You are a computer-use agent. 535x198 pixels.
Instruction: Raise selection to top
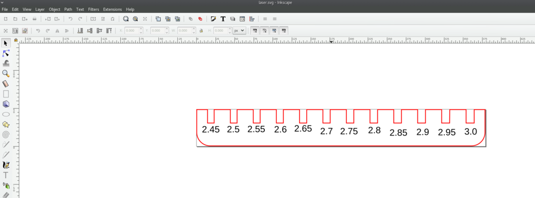109,31
